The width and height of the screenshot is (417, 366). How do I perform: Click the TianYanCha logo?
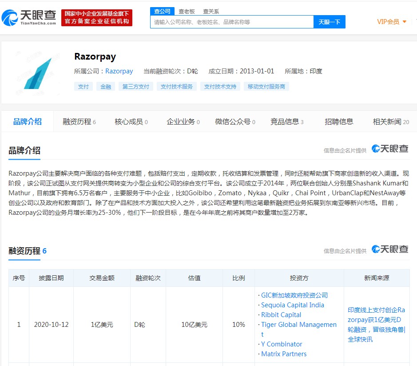29,18
